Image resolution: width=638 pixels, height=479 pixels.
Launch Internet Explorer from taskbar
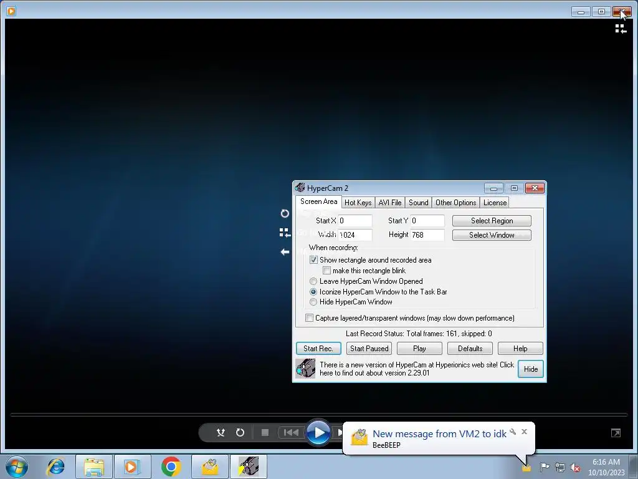(x=55, y=467)
